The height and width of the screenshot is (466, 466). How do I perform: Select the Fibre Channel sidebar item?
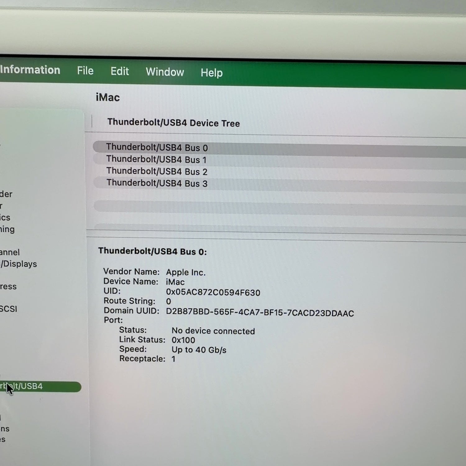pos(10,252)
